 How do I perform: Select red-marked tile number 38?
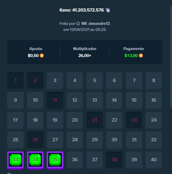[114, 160]
